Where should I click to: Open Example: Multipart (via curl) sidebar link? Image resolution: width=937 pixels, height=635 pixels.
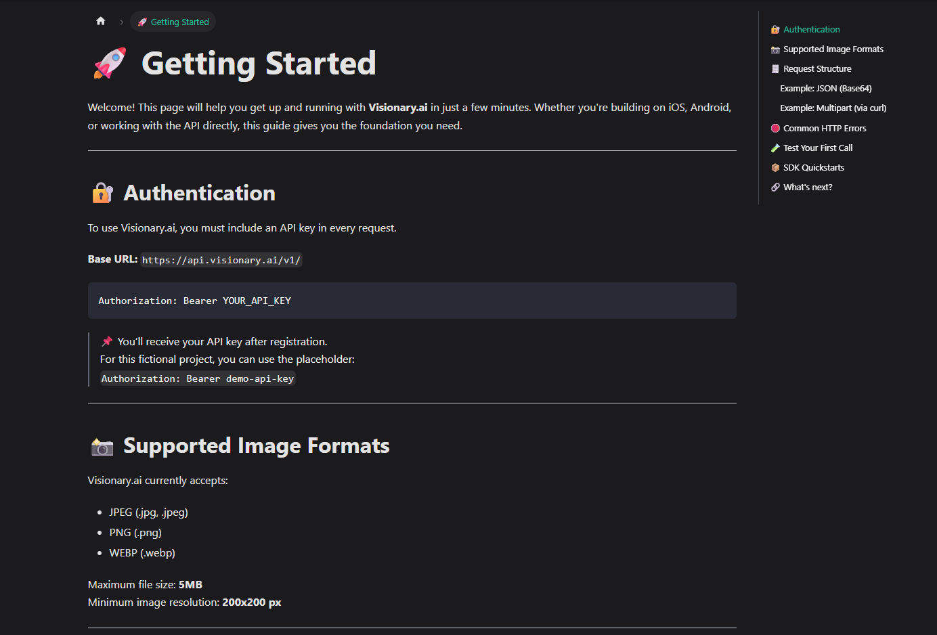pyautogui.click(x=833, y=108)
